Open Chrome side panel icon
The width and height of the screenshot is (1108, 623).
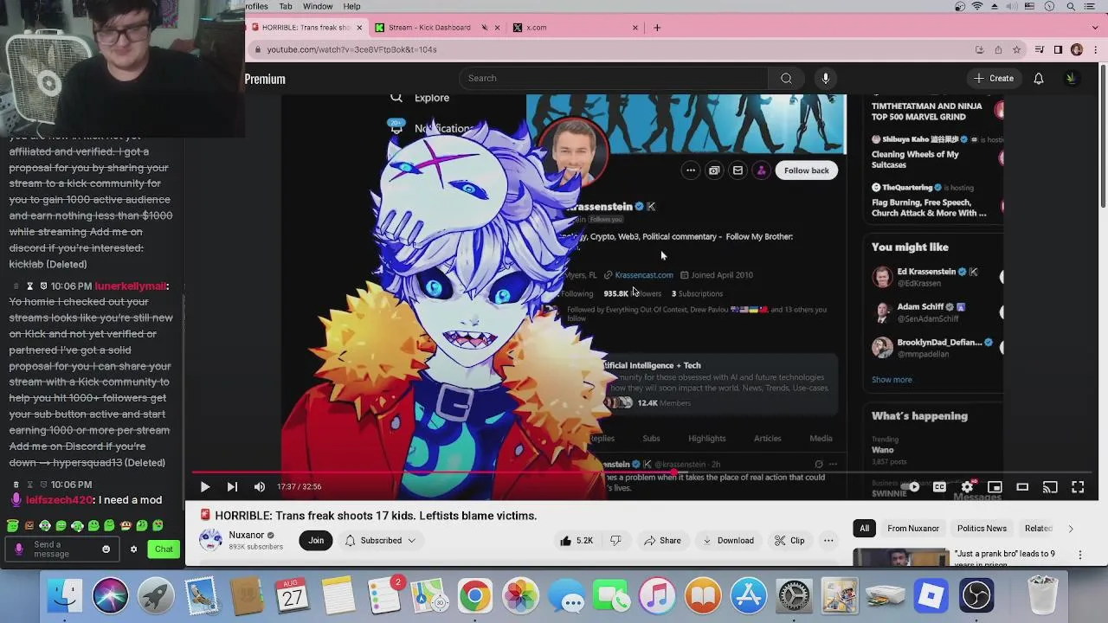pos(1058,49)
